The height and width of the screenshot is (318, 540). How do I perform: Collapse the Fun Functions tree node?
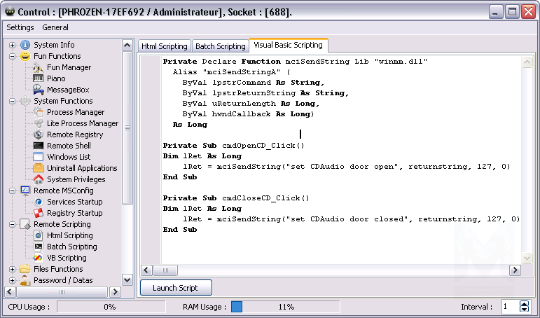pos(13,56)
